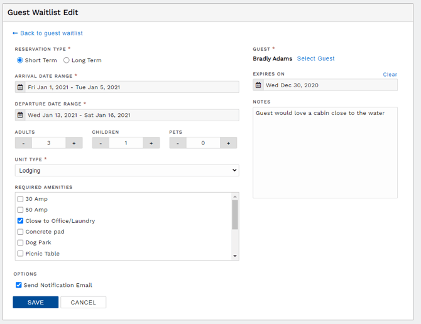Click the Pets number field
The height and width of the screenshot is (324, 421).
203,143
